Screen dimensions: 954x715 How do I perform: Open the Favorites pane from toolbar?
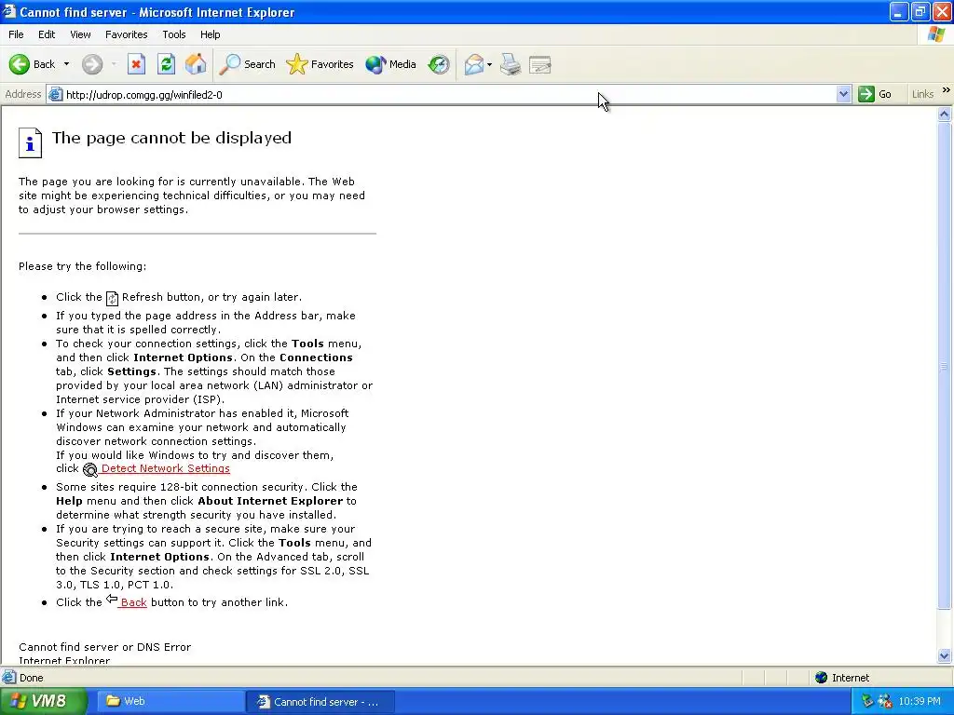click(x=320, y=64)
